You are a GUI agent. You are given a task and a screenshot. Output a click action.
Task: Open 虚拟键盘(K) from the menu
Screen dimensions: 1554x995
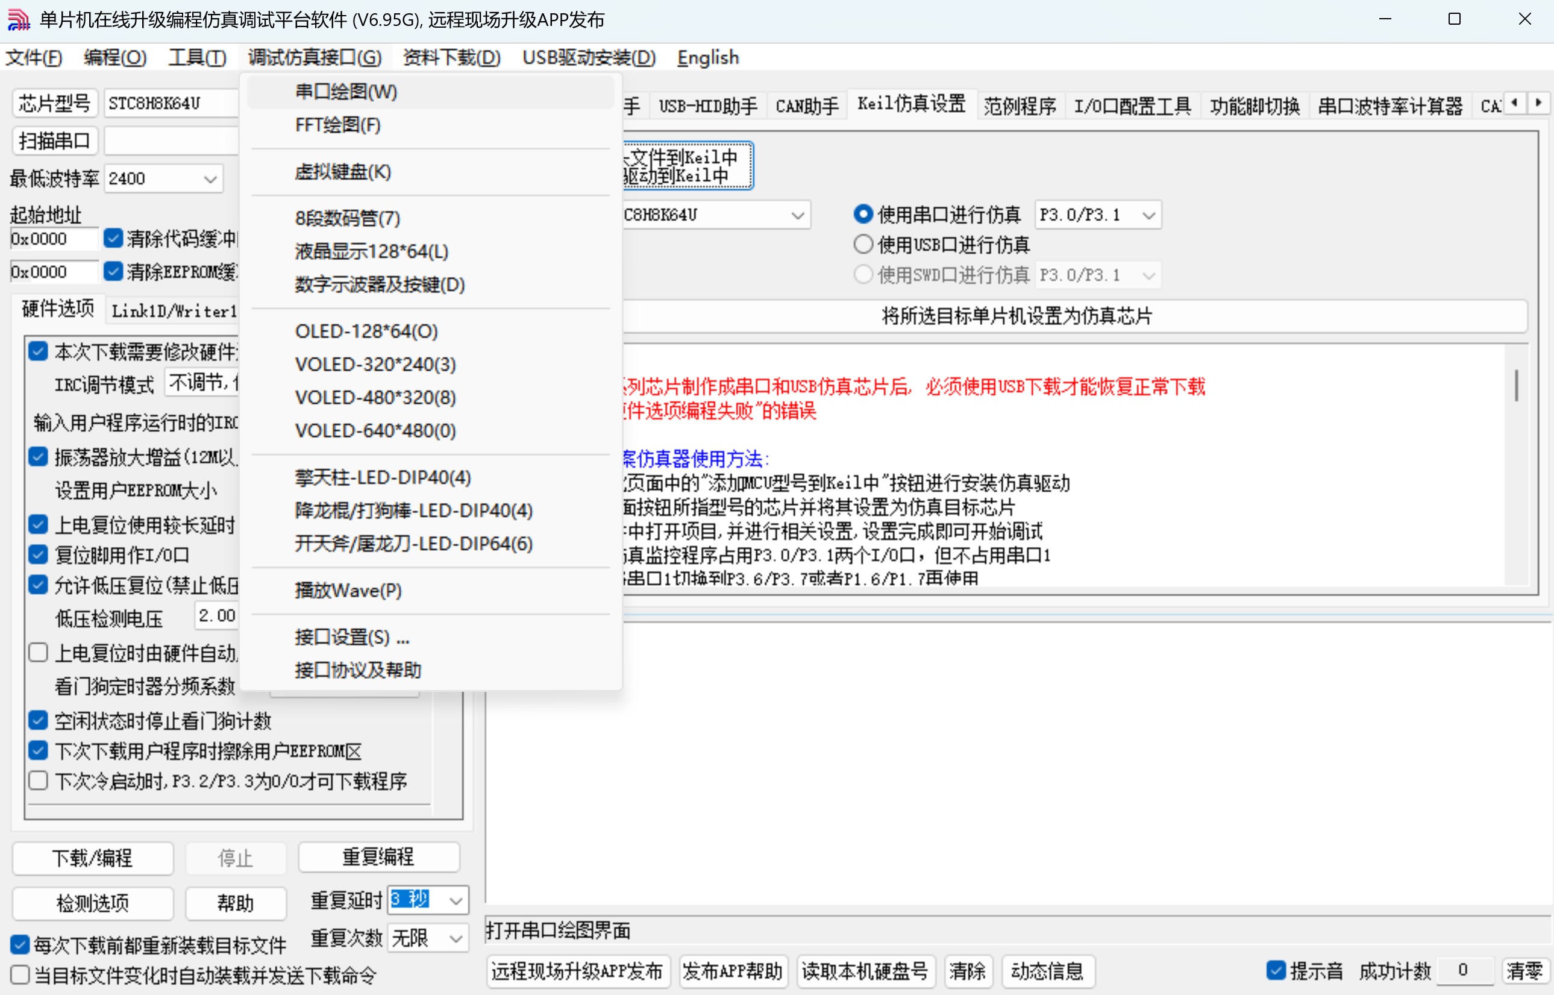tap(430, 172)
